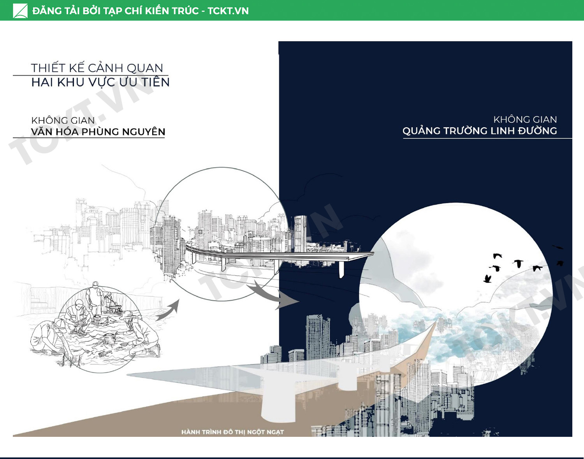The height and width of the screenshot is (459, 584).
Task: Select "KHÔNG GIAN" label above Văn Hóa Phùng Nguyên
Action: coord(63,120)
